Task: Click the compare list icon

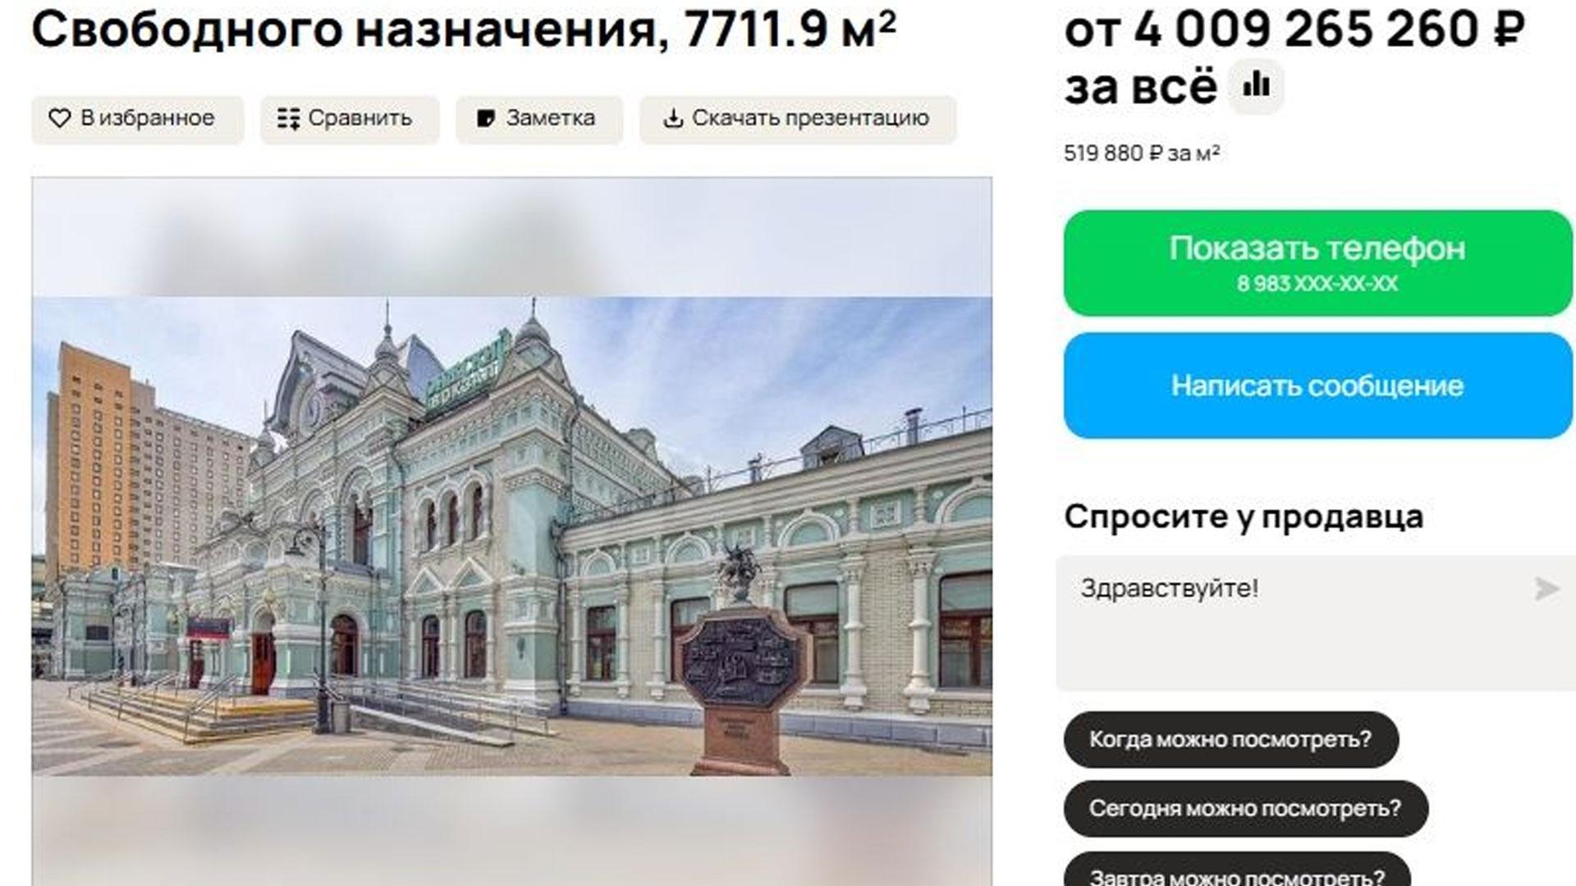Action: [288, 119]
